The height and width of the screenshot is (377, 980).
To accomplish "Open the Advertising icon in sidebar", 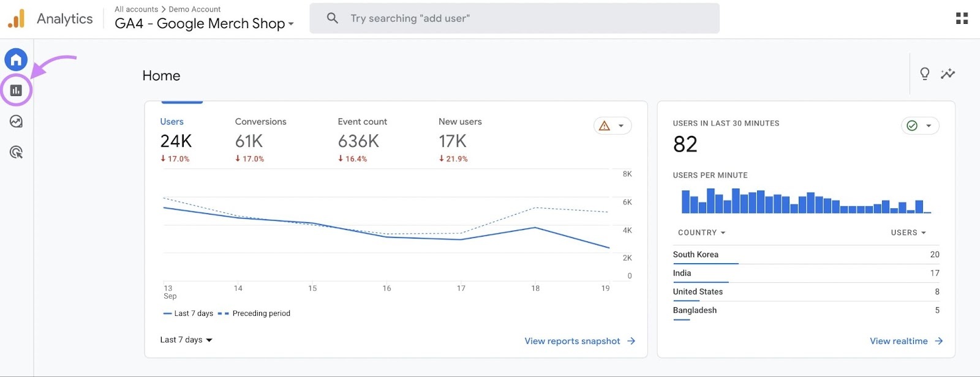I will coord(16,152).
